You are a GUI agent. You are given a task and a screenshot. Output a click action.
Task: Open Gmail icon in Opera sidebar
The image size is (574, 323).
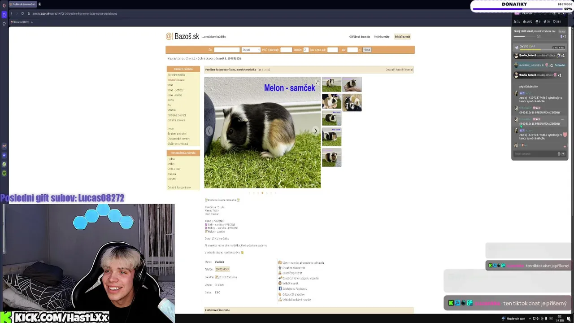pyautogui.click(x=4, y=146)
